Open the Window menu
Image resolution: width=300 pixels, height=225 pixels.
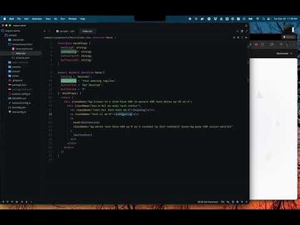(72, 19)
